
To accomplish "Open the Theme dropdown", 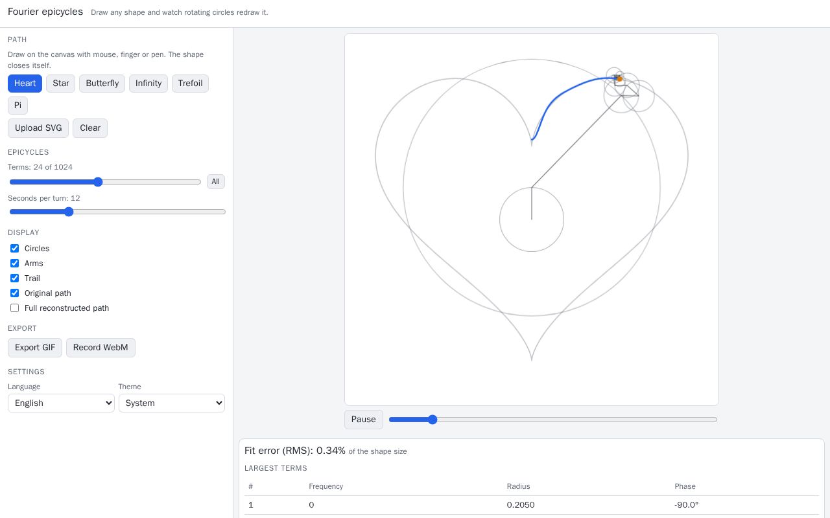I will click(x=172, y=403).
